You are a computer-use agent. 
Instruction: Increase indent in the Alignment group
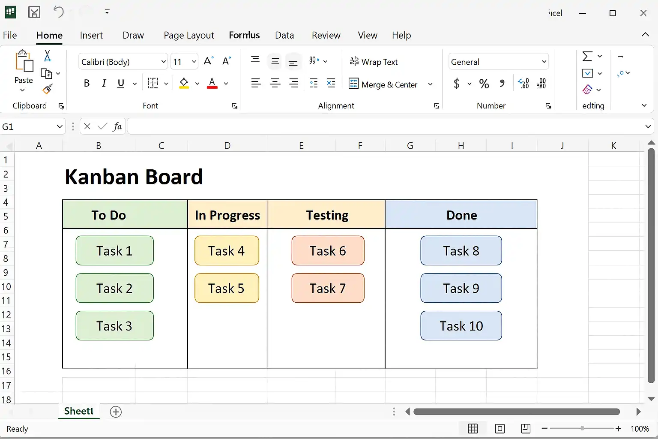coord(331,83)
